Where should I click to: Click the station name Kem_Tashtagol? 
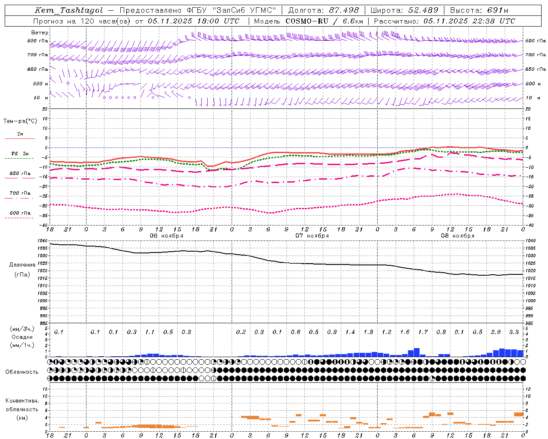click(69, 10)
